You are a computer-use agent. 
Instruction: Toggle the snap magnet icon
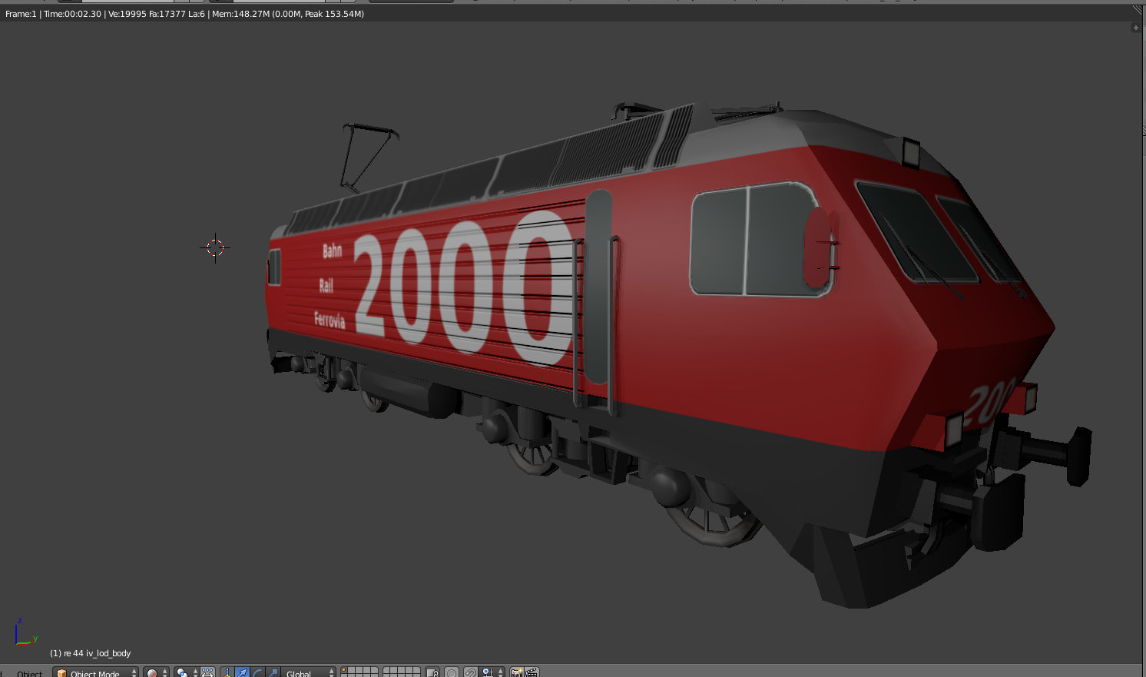click(471, 672)
